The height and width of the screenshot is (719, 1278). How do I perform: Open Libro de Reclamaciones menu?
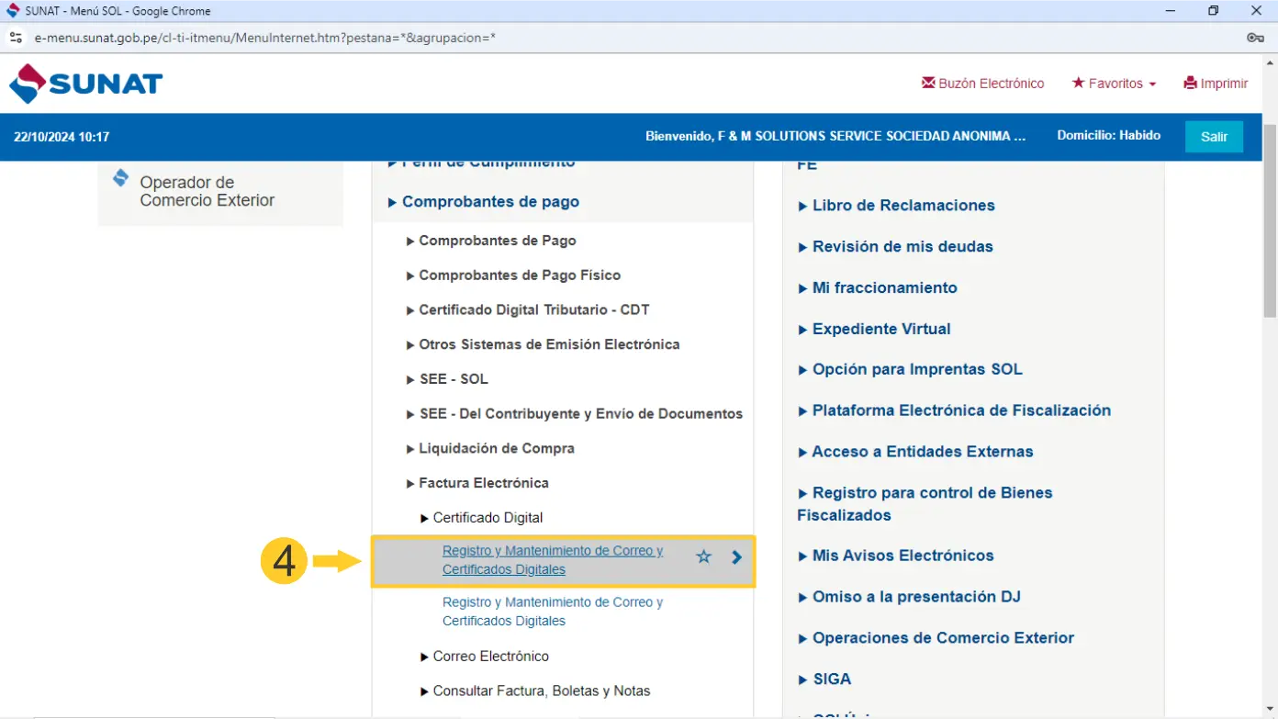[902, 206]
